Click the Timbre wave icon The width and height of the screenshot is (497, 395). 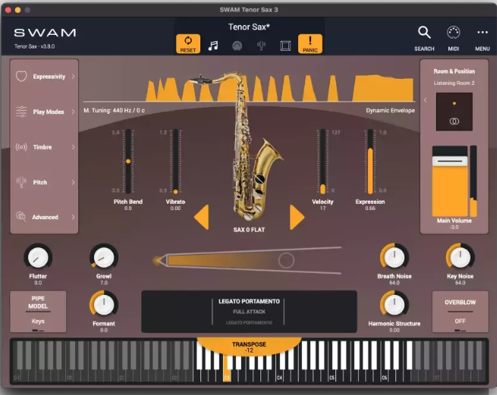point(21,147)
